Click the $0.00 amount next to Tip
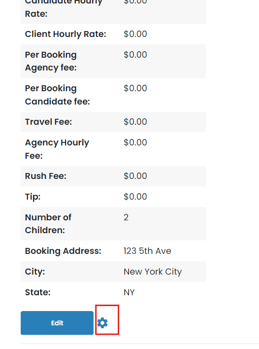This screenshot has width=259, height=349. [x=135, y=197]
